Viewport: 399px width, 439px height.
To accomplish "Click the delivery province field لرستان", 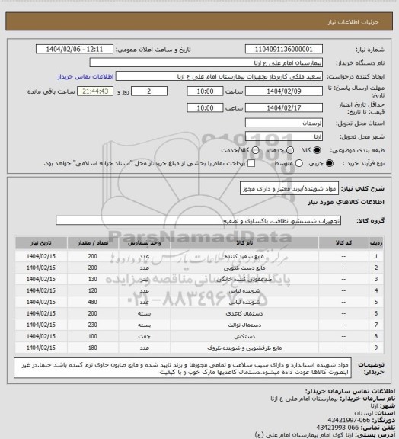I will pyautogui.click(x=284, y=123).
